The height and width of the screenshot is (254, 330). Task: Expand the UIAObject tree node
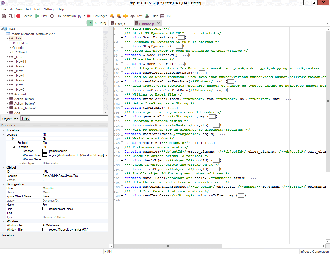[10, 52]
